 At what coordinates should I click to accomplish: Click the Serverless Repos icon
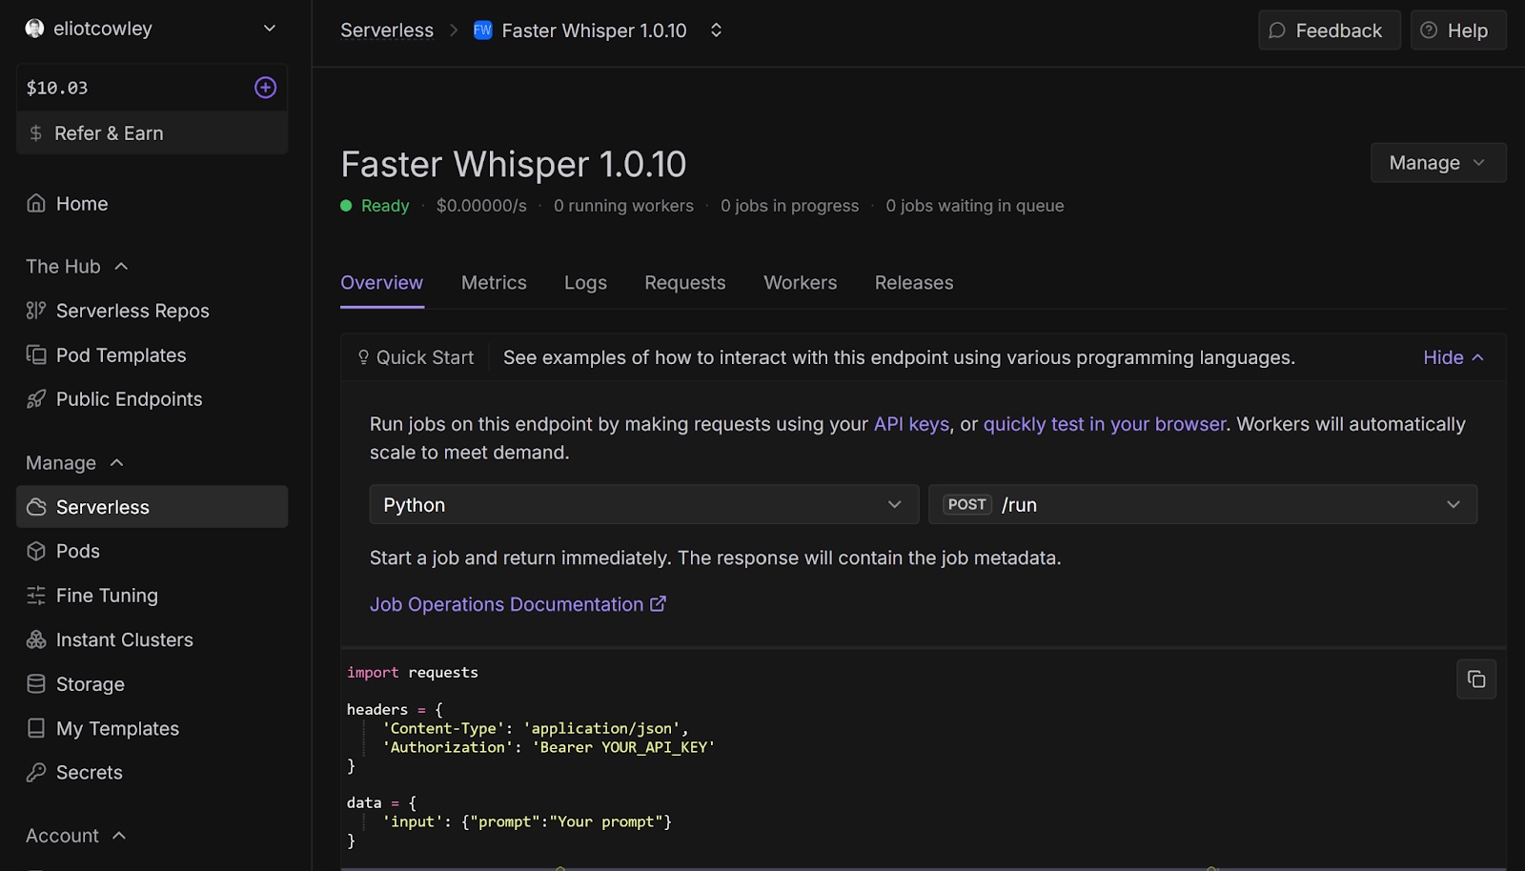(x=36, y=311)
